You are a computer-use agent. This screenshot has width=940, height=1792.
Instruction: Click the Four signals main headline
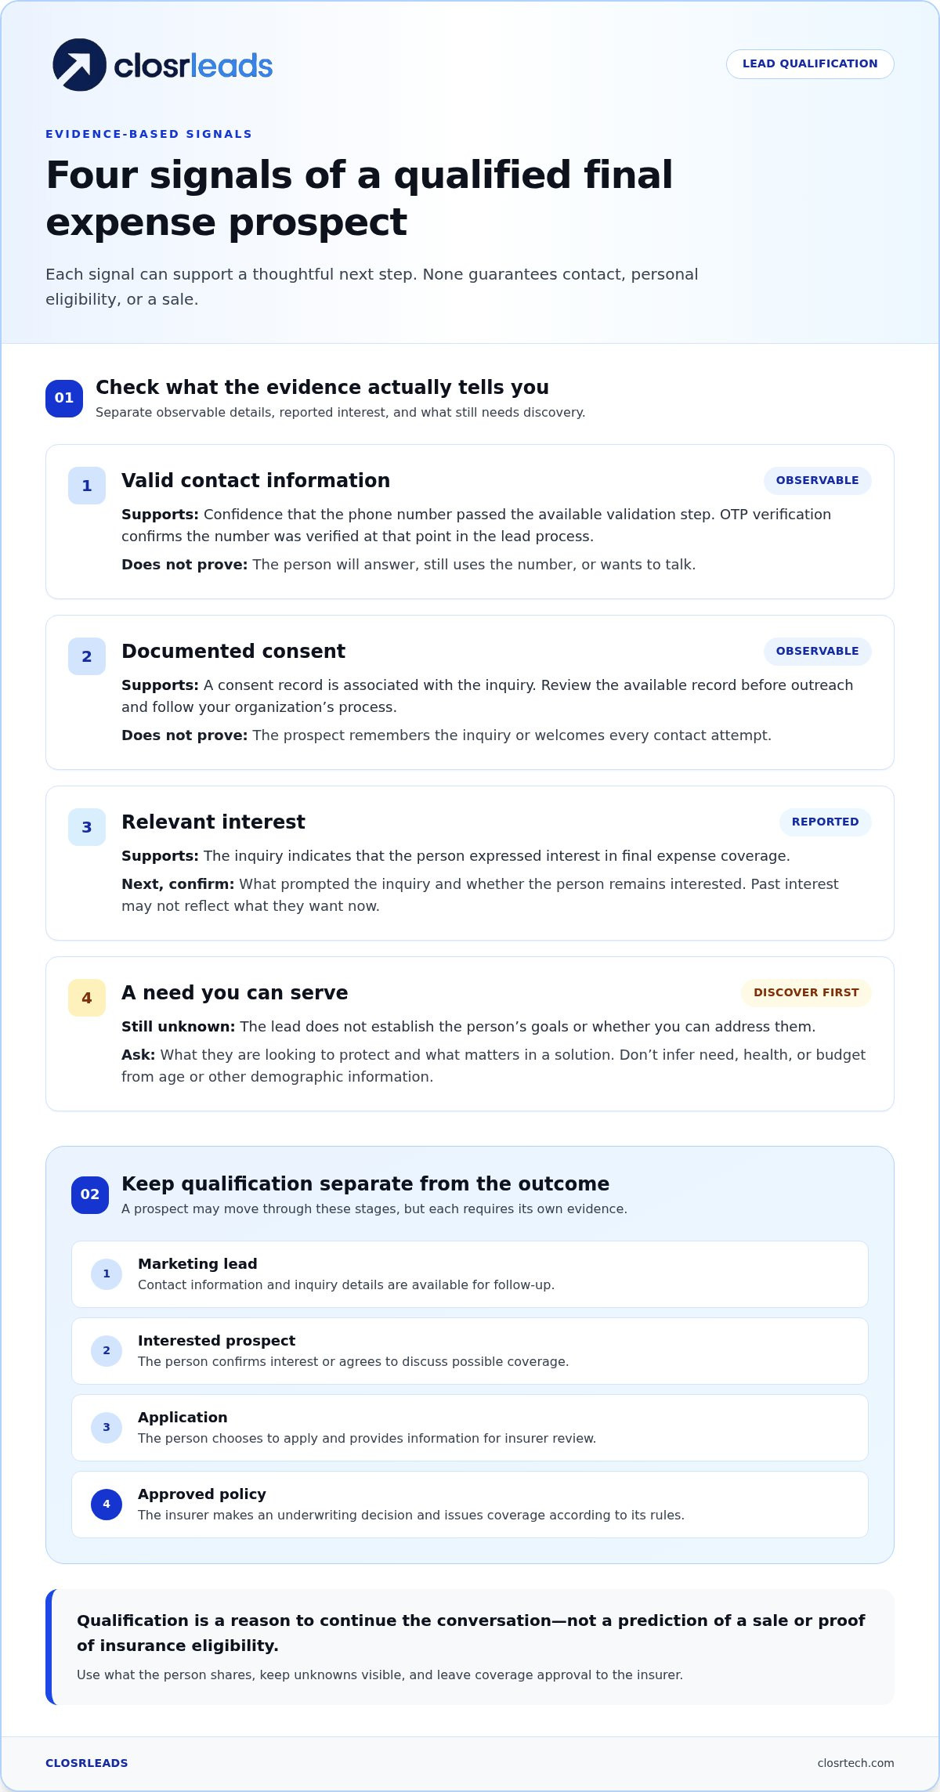(360, 198)
